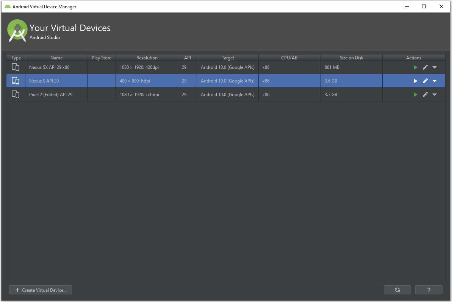Open help with the question mark button
The width and height of the screenshot is (452, 302).
pyautogui.click(x=429, y=290)
